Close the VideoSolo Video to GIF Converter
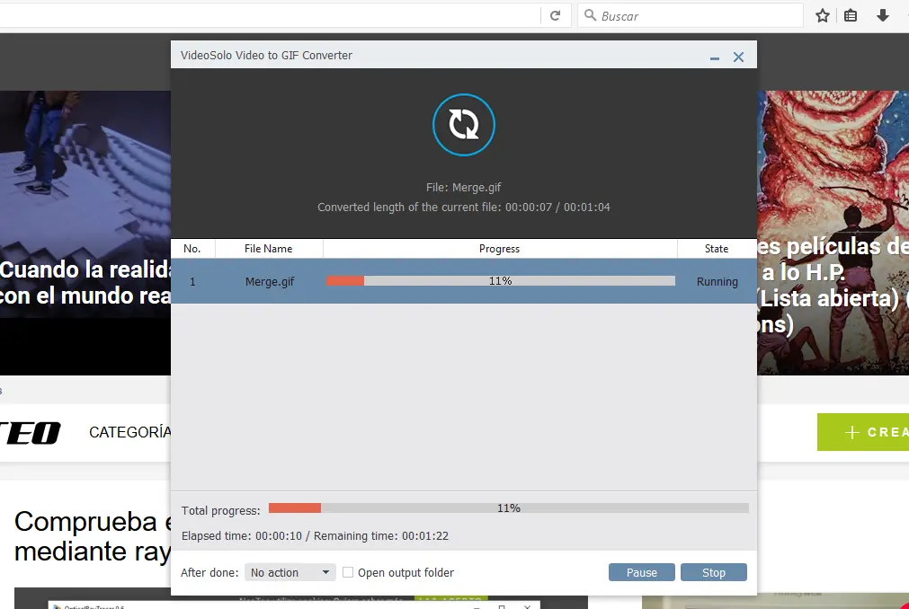The width and height of the screenshot is (909, 609). 738,57
